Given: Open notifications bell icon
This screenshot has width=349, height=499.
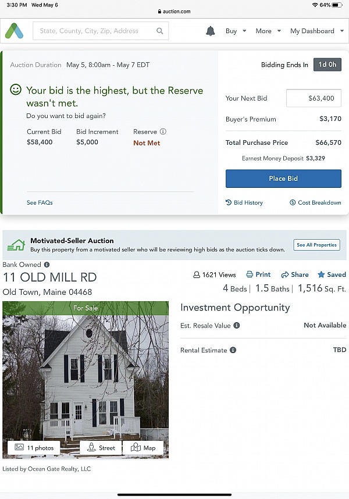Looking at the screenshot, I should click(211, 31).
